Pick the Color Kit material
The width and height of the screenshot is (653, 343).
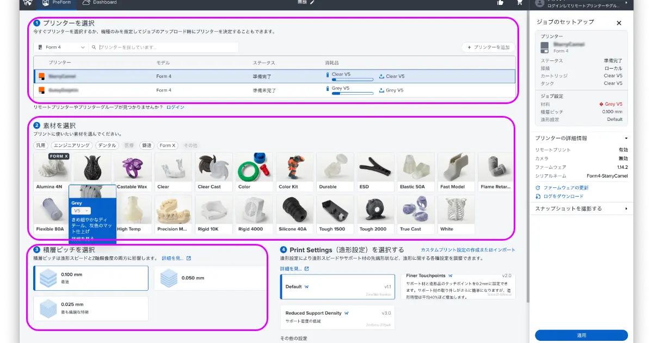(x=294, y=171)
